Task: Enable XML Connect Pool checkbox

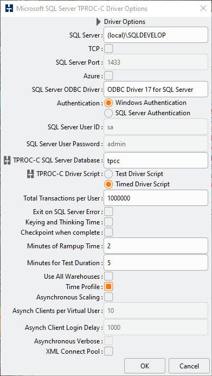Action: click(x=108, y=352)
